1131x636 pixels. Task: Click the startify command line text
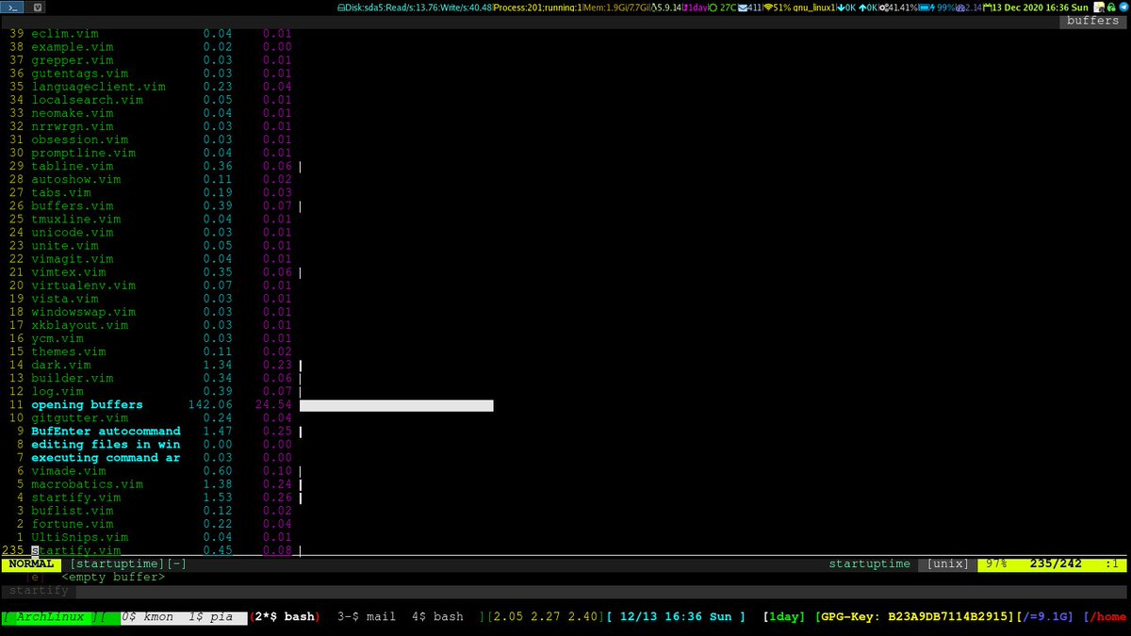tap(39, 591)
